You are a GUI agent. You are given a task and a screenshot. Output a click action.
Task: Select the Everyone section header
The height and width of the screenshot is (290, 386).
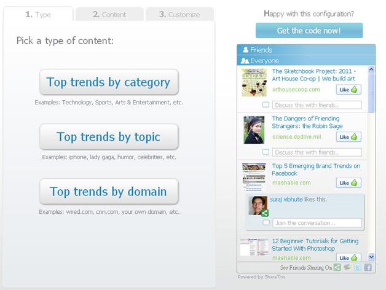pos(306,61)
